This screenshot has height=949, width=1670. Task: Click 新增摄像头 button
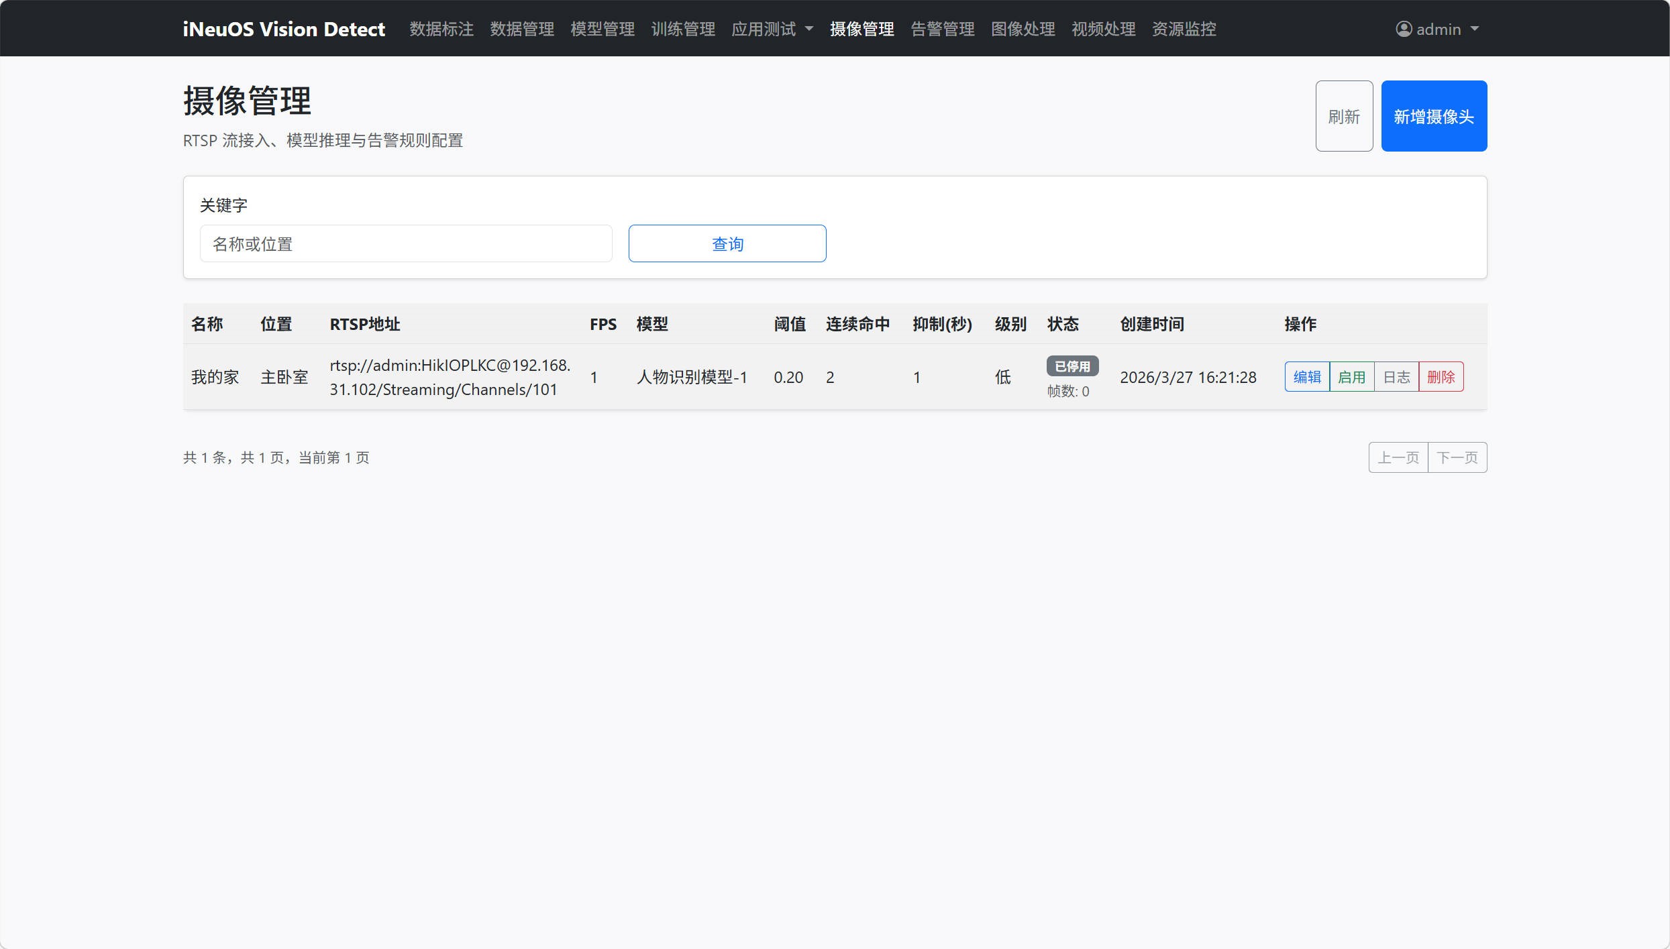[x=1434, y=116]
